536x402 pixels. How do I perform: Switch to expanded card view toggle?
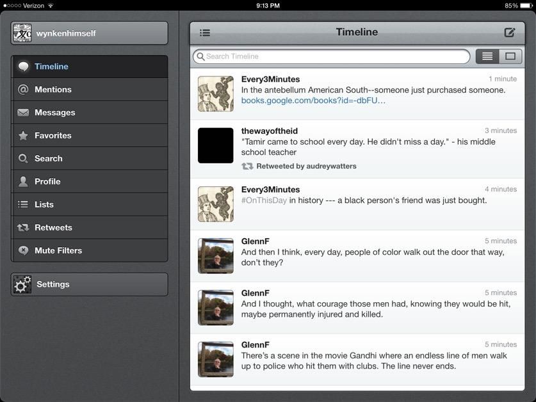tap(510, 56)
